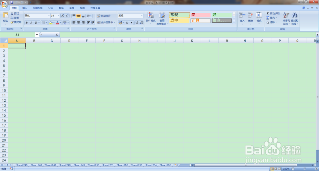This screenshot has height=171, width=319.
Task: Toggle Italic formatting
Action: (x=31, y=23)
